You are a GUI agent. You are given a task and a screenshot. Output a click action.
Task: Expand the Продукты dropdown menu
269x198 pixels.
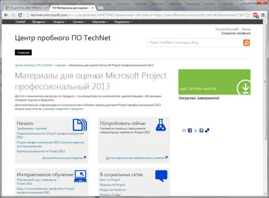39,22
